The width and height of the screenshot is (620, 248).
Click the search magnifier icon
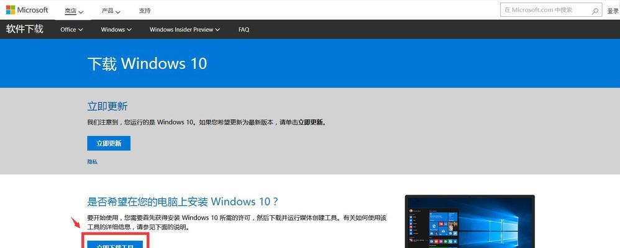[x=595, y=11]
